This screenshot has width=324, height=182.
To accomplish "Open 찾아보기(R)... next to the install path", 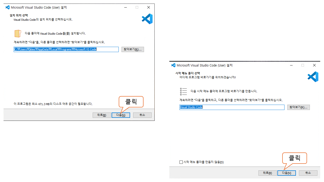I will tap(133, 49).
